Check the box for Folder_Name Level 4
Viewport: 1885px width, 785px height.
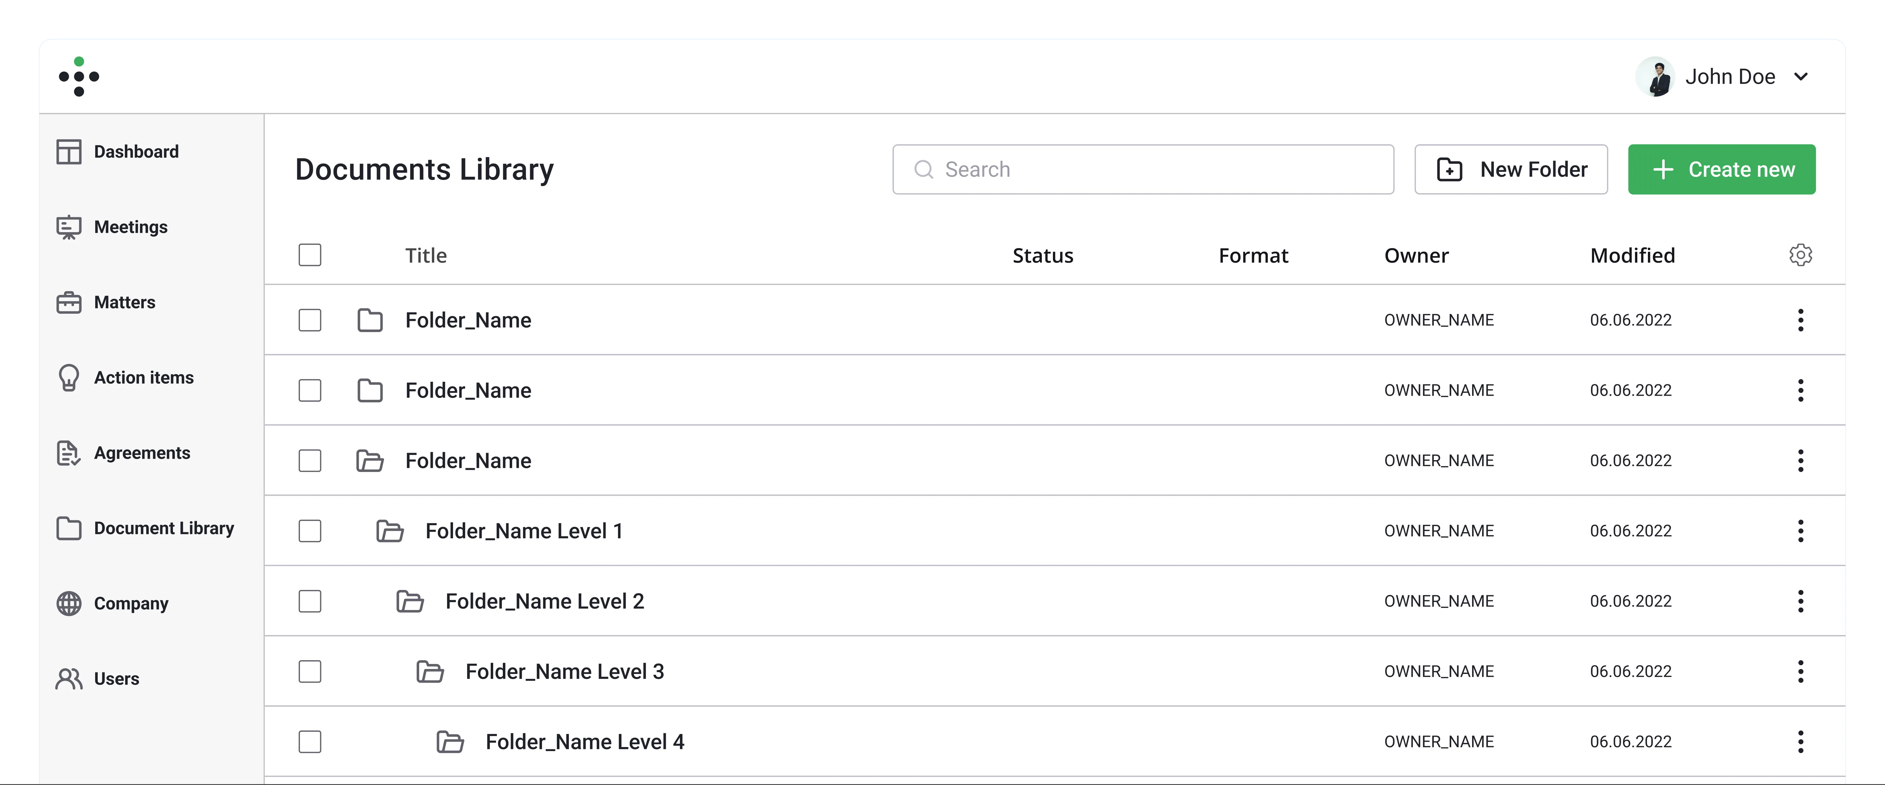pyautogui.click(x=310, y=742)
